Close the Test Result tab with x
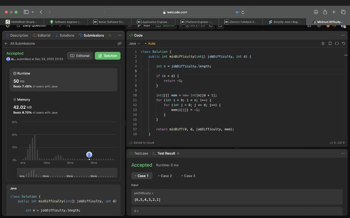Image resolution: width=350 pixels, height=218 pixels. click(178, 153)
